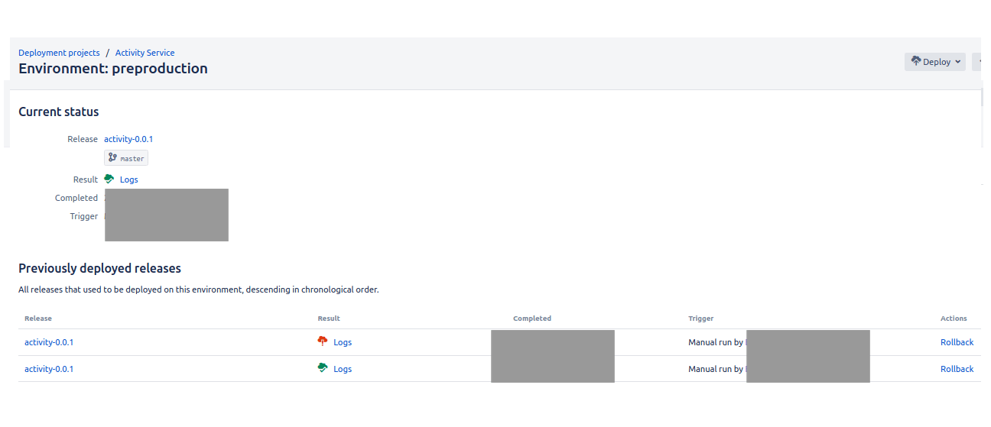Select the master branch badge
This screenshot has width=991, height=427.
(x=127, y=159)
